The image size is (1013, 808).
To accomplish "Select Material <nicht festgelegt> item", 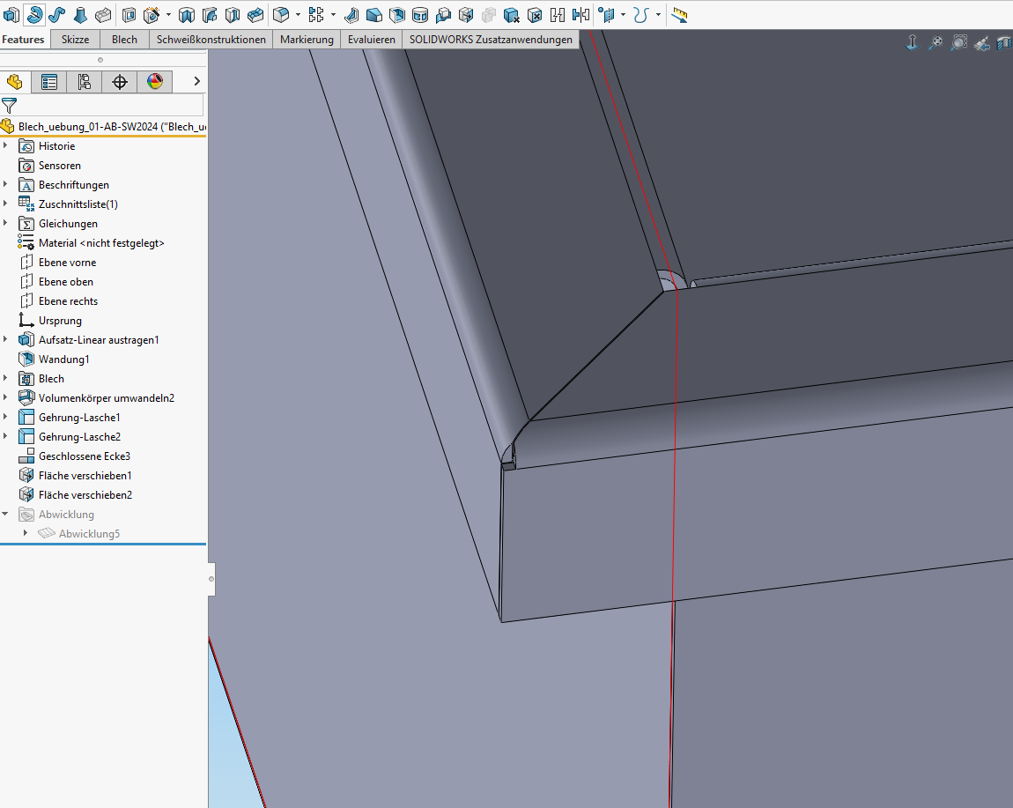I will pyautogui.click(x=101, y=243).
